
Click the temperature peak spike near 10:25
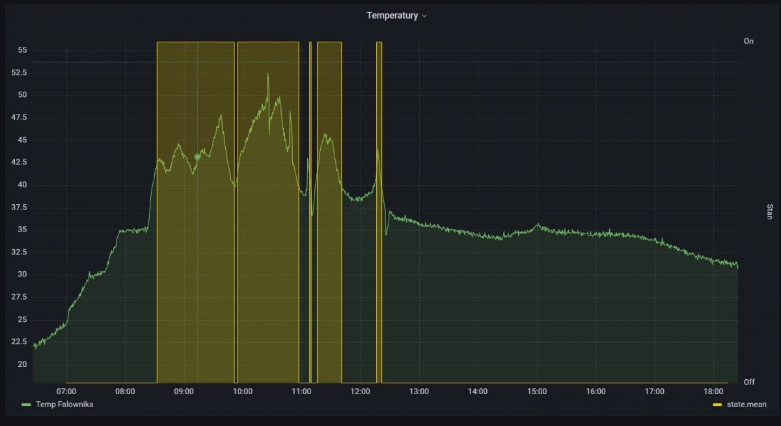pyautogui.click(x=267, y=74)
